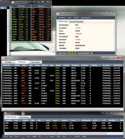Switch to the Account Parameters tab
Viewport: 125px width, 139px height.
76,22
